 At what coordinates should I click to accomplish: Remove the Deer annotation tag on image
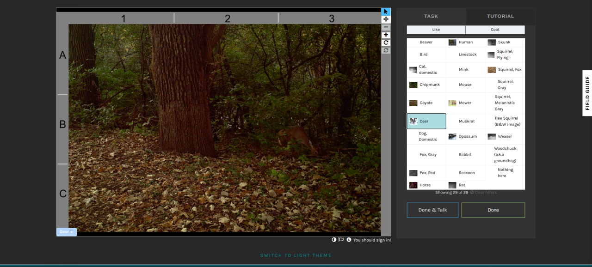coord(71,232)
